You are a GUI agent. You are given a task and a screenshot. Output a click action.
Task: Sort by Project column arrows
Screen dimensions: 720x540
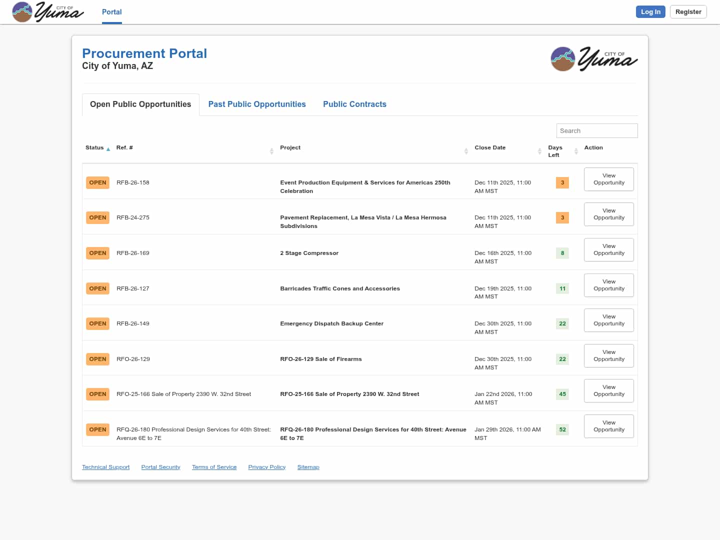coord(466,151)
